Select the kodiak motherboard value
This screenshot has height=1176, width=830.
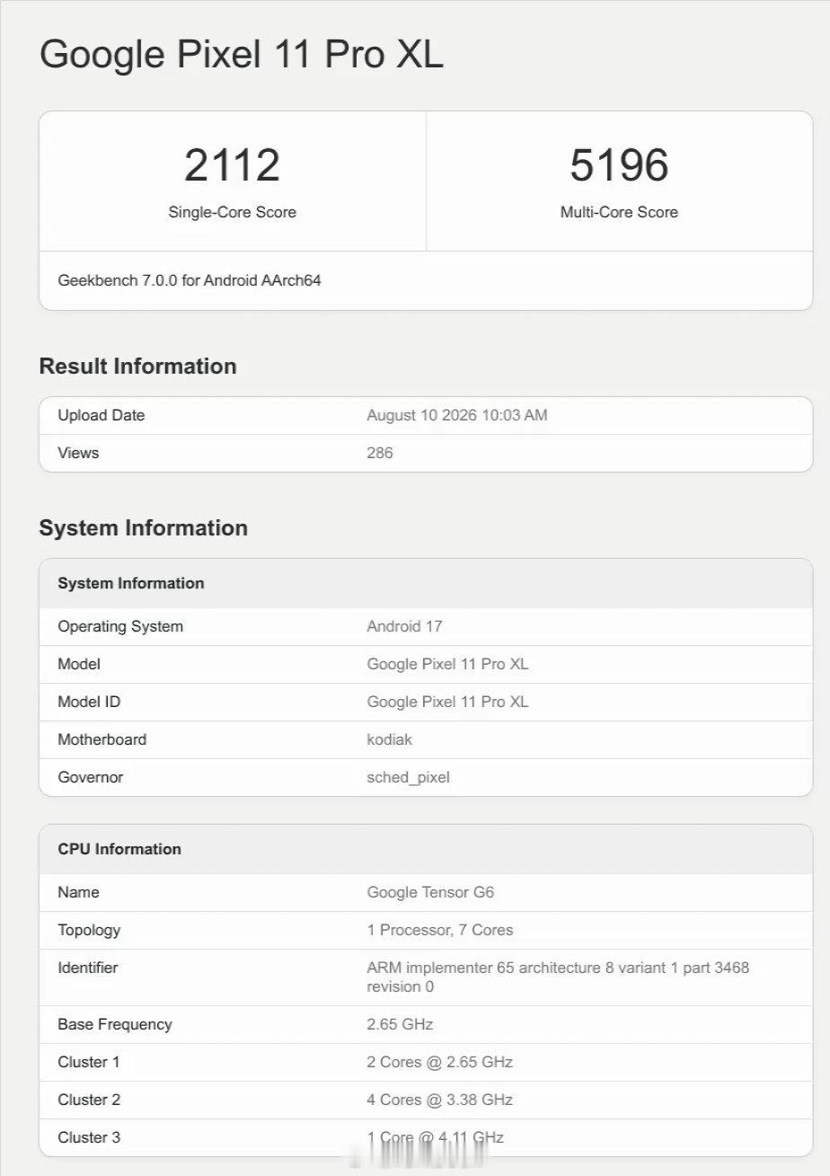[390, 739]
